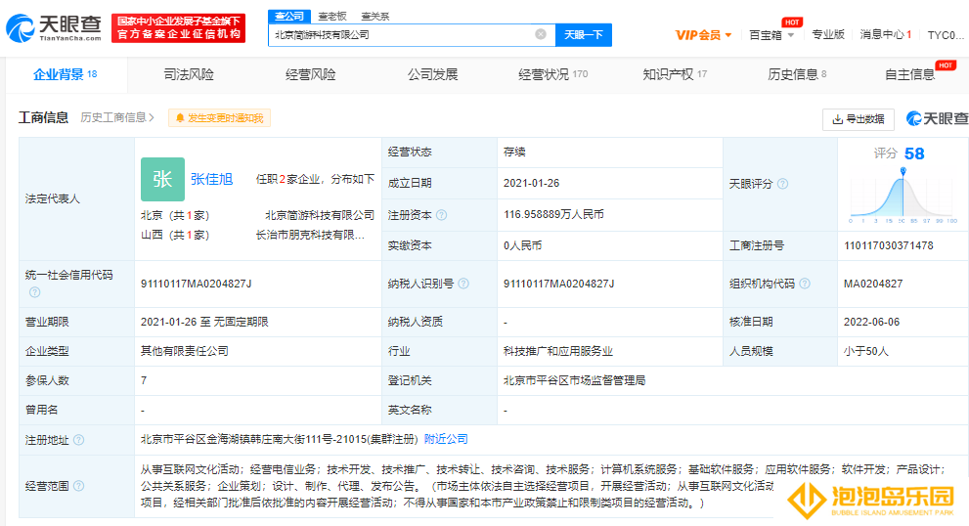Image resolution: width=969 pixels, height=526 pixels.
Task: Click the bell icon in change notification
Action: (180, 117)
